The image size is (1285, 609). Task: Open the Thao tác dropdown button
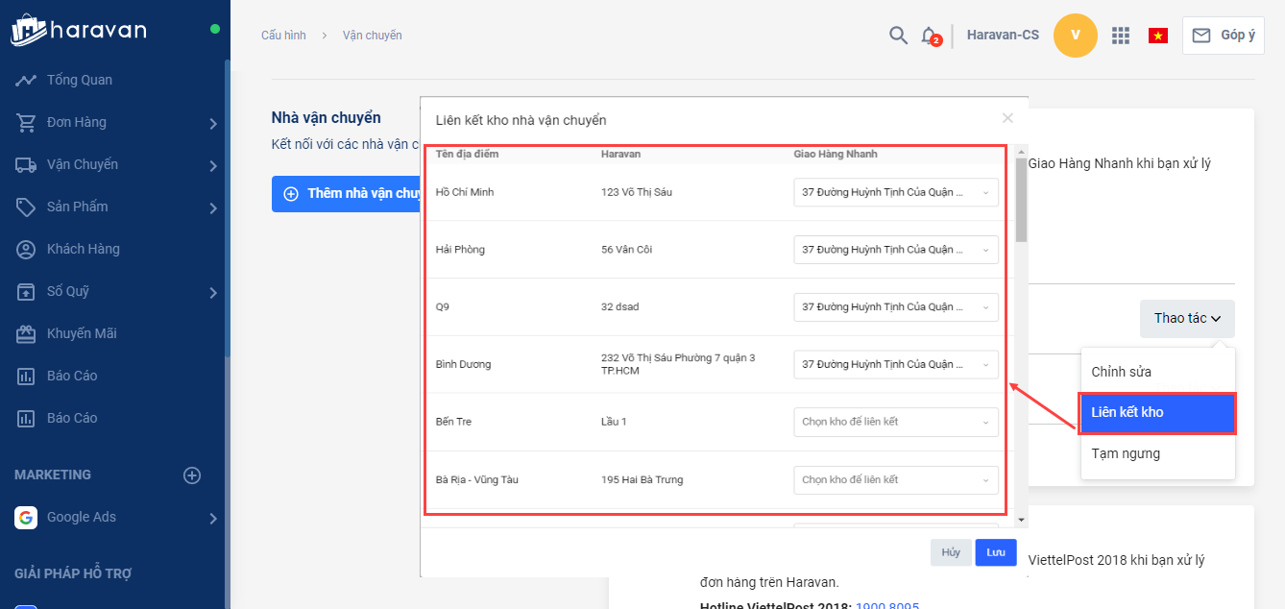click(x=1187, y=318)
